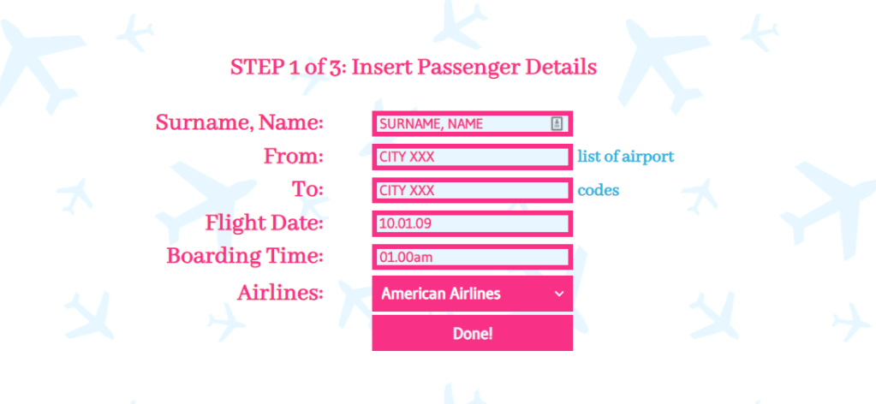Focus the Surname, Name input field
This screenshot has height=404, width=876.
coord(462,124)
